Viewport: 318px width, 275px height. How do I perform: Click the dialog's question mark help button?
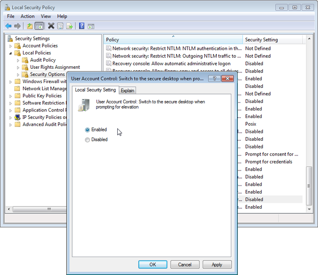coord(215,78)
